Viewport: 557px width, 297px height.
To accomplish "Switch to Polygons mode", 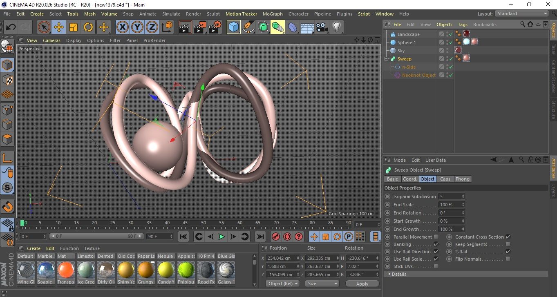I will [7, 139].
